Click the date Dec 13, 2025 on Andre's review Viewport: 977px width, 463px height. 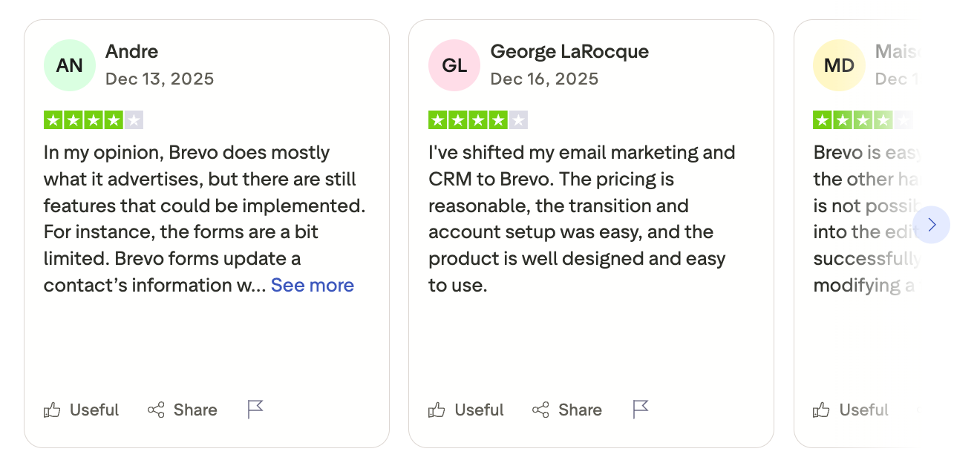(x=160, y=79)
